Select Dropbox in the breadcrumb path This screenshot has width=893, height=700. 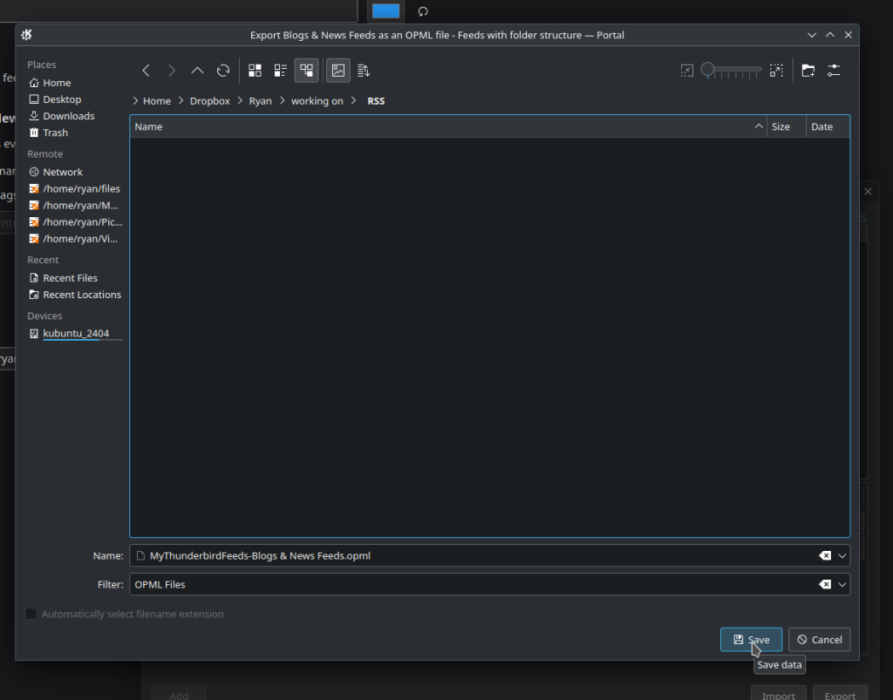click(209, 101)
